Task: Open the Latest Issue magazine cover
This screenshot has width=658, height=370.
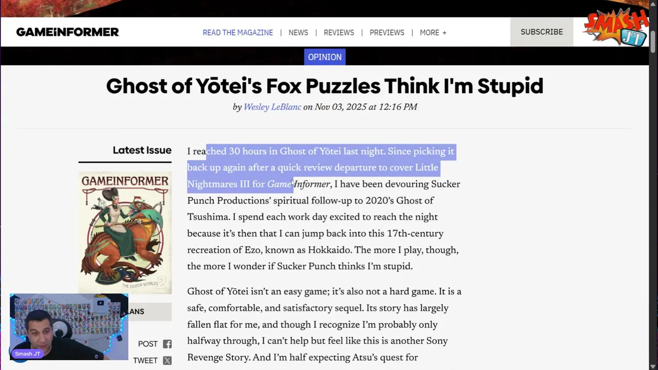Action: pyautogui.click(x=125, y=232)
